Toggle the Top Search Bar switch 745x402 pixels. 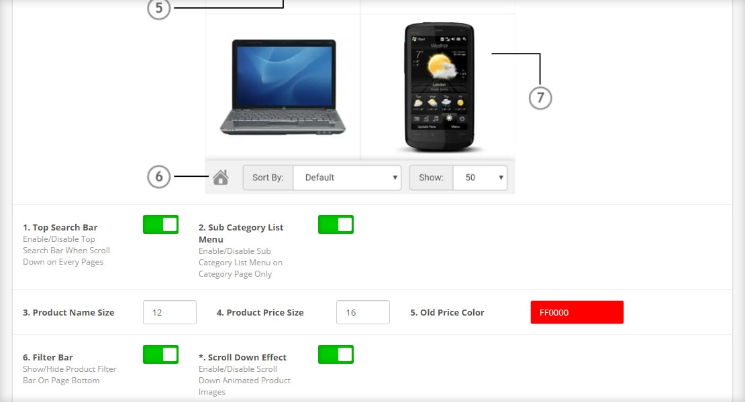tap(160, 224)
